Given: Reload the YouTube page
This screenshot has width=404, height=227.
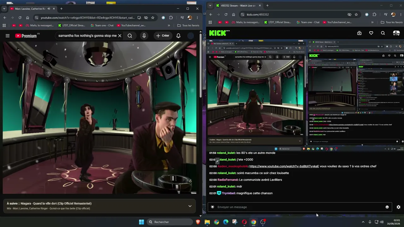Looking at the screenshot, I should coord(20,18).
